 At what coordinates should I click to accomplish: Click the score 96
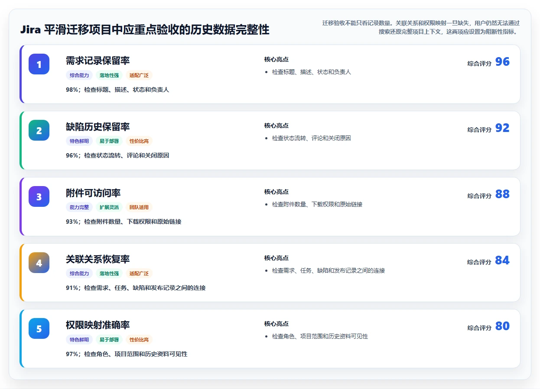tap(502, 62)
